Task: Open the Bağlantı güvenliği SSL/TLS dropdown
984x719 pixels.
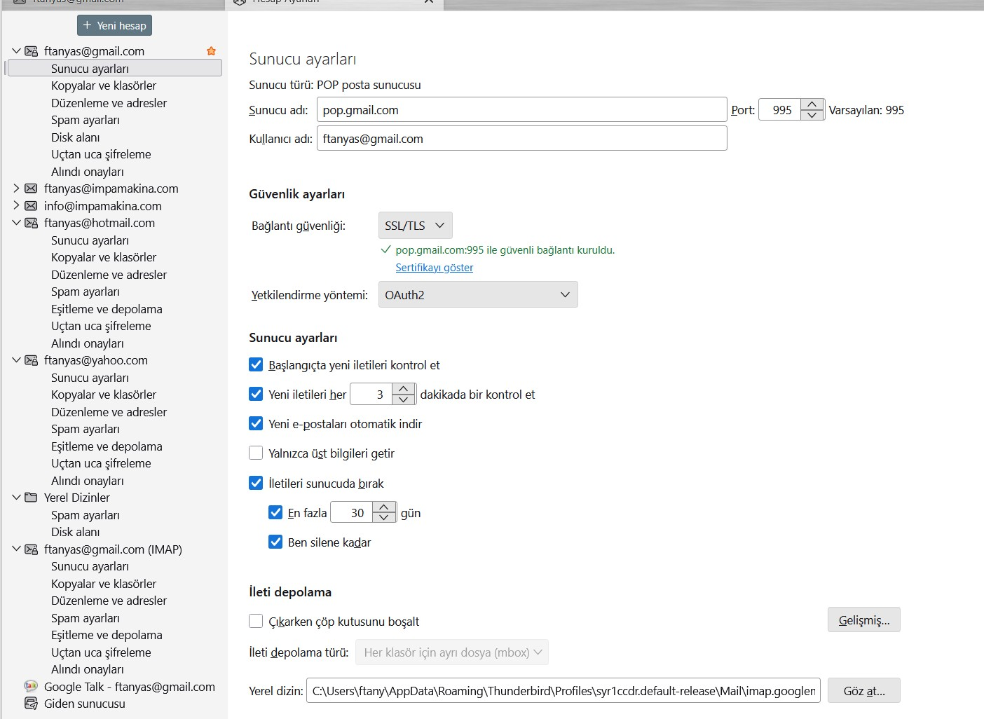Action: pos(415,226)
